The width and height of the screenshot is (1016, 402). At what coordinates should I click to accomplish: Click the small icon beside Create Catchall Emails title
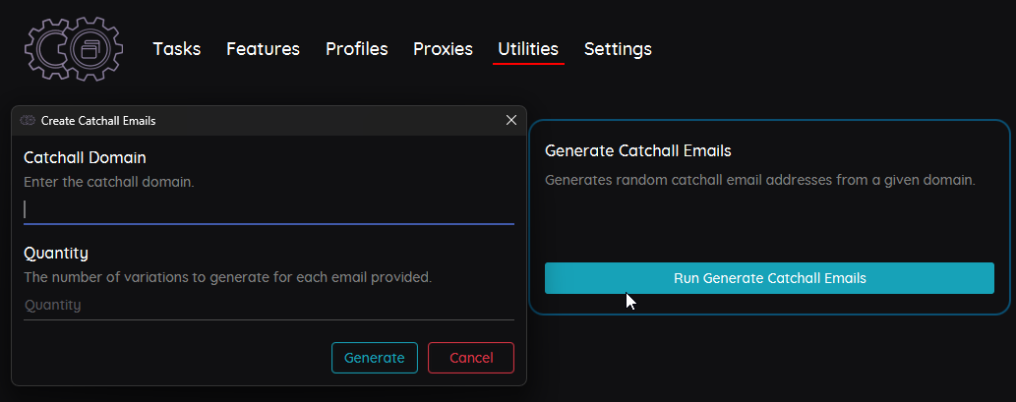[x=28, y=121]
